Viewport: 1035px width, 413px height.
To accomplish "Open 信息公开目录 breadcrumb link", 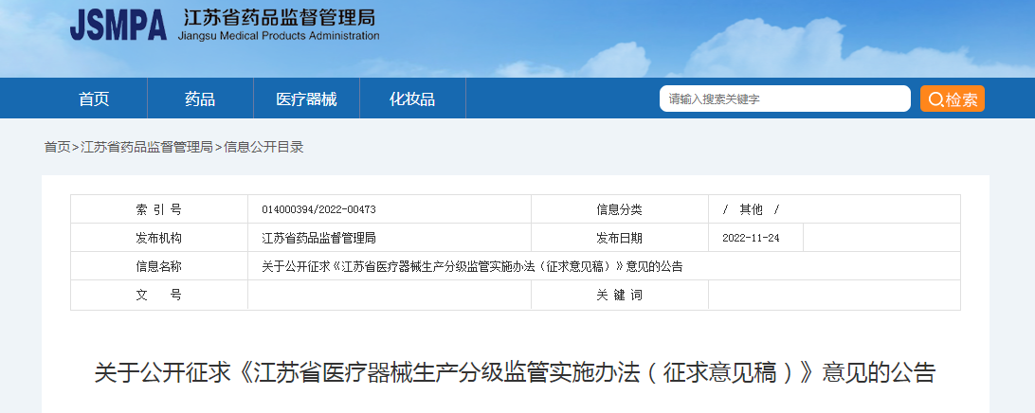I will click(264, 147).
